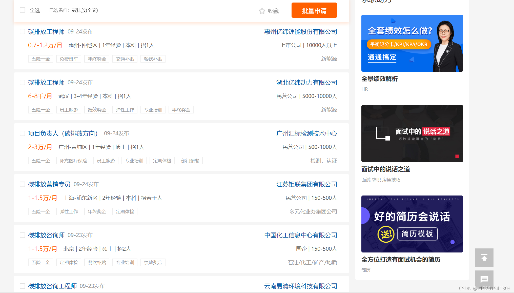514x293 pixels.
Task: Click the 2-3万/月 salary text
Action: [40, 147]
